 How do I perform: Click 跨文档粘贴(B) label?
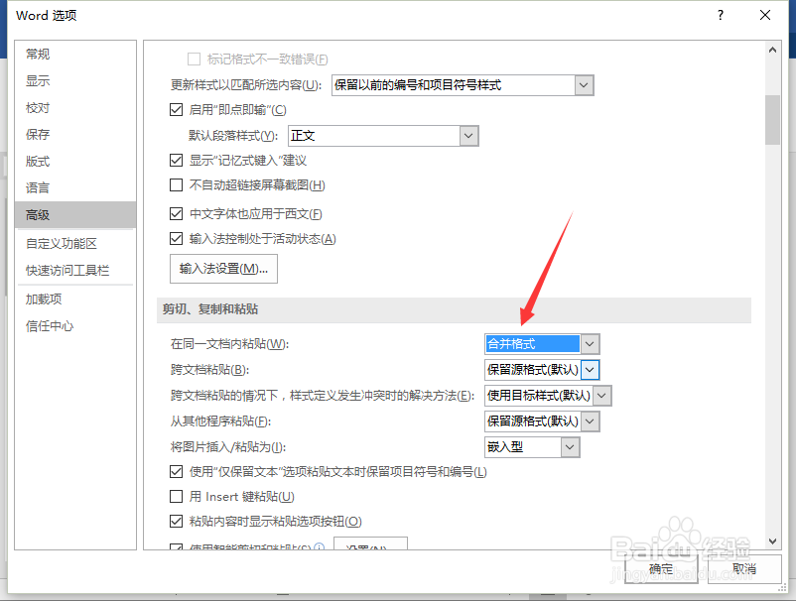(x=209, y=370)
